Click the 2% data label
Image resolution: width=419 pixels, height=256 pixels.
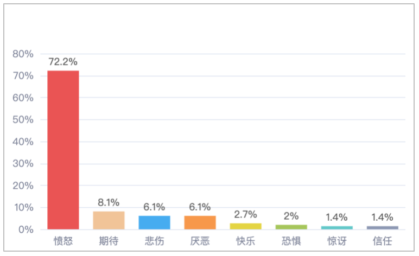[x=291, y=216]
